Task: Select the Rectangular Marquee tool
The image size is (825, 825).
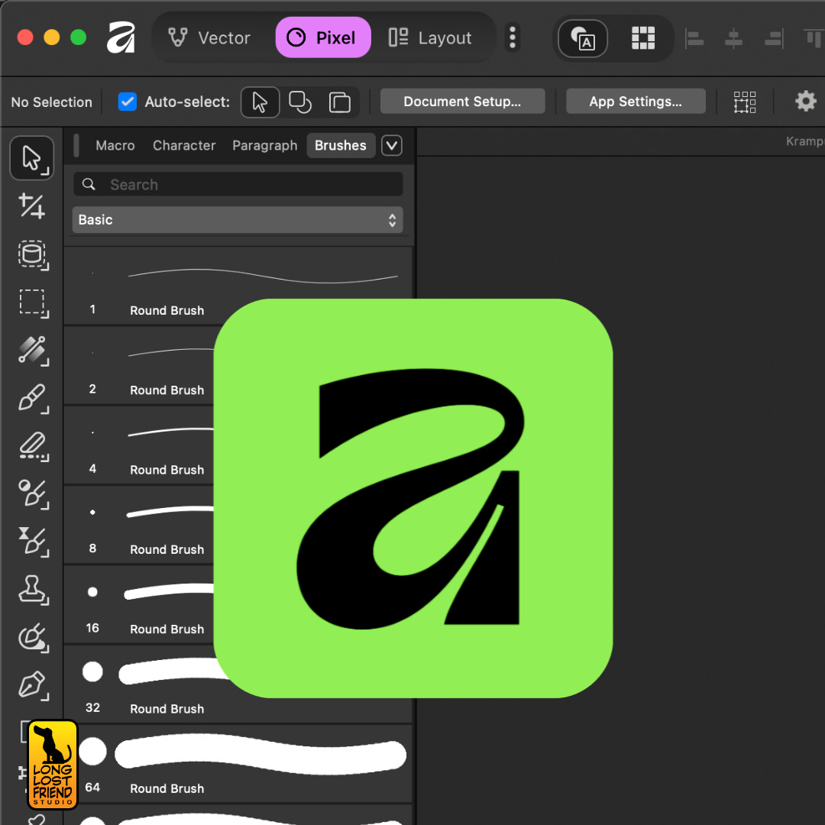Action: tap(33, 303)
